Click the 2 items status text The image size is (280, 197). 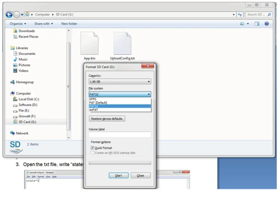pyautogui.click(x=33, y=144)
